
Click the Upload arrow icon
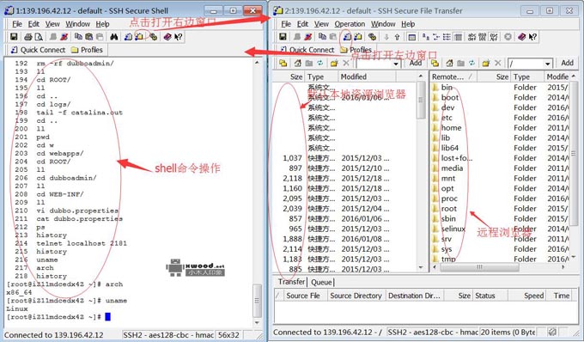[398, 36]
